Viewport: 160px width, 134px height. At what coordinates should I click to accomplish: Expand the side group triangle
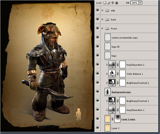[x=102, y=10]
